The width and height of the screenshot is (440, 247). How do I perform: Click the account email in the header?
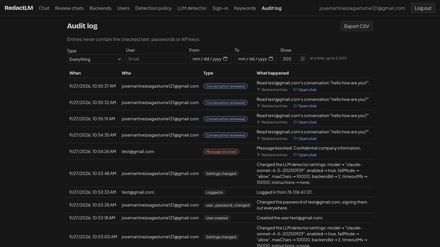click(x=362, y=8)
